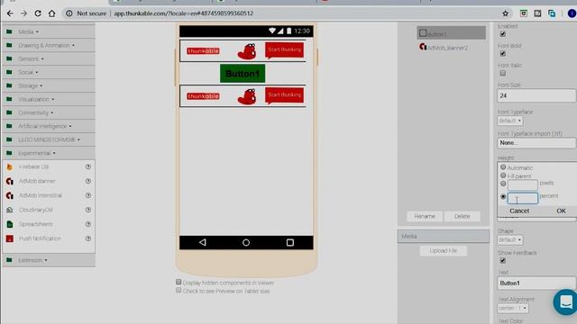Expand the Social palette category

click(x=49, y=72)
